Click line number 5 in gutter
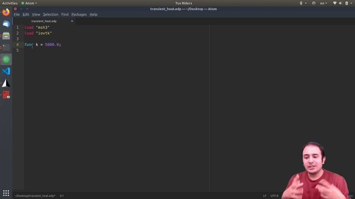Screen dimensions: 355x199 [x=17, y=50]
